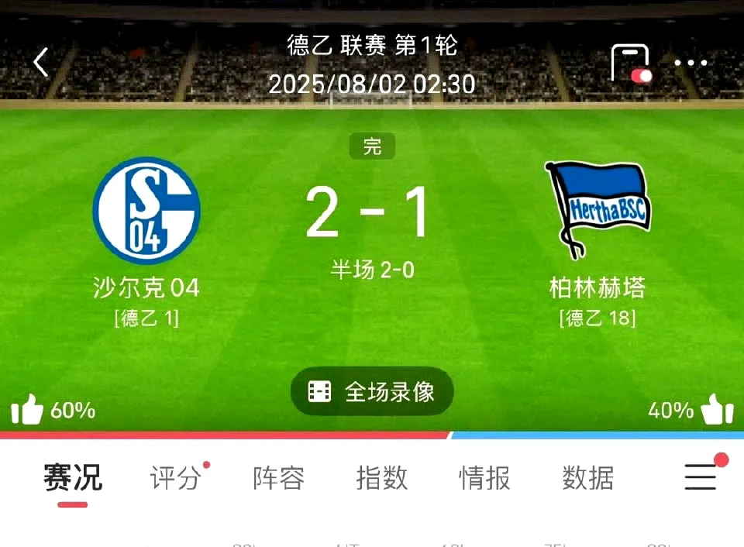
Task: Open the 情报 intelligence tab
Action: click(x=484, y=477)
